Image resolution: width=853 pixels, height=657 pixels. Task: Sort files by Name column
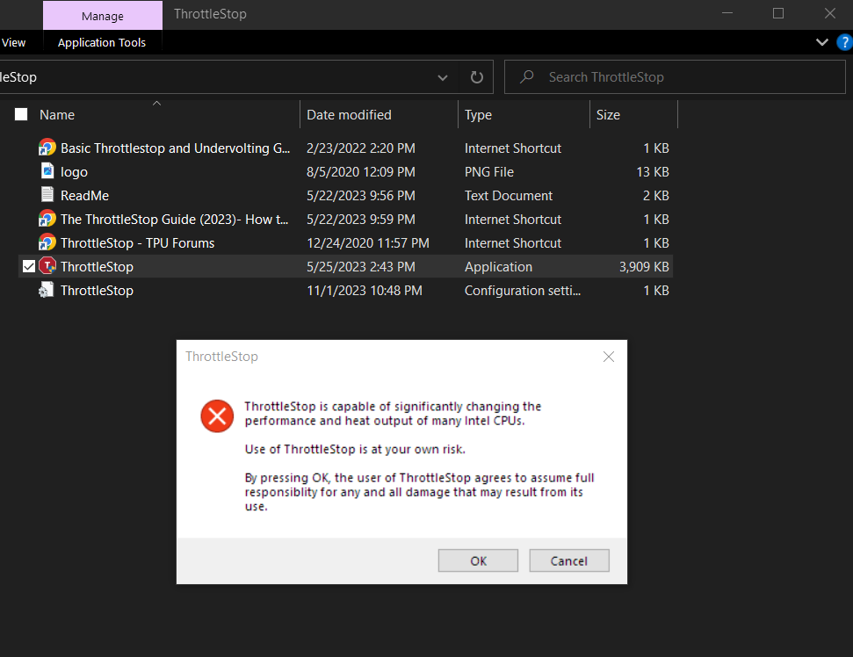coord(56,115)
